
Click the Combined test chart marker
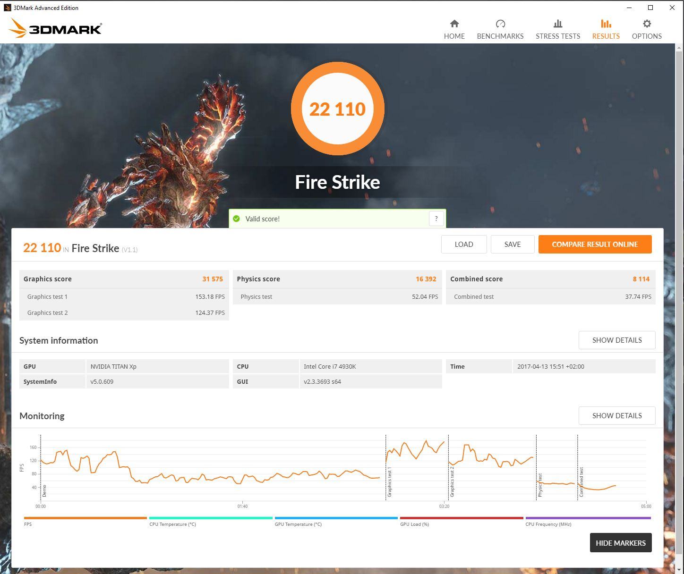tap(581, 482)
